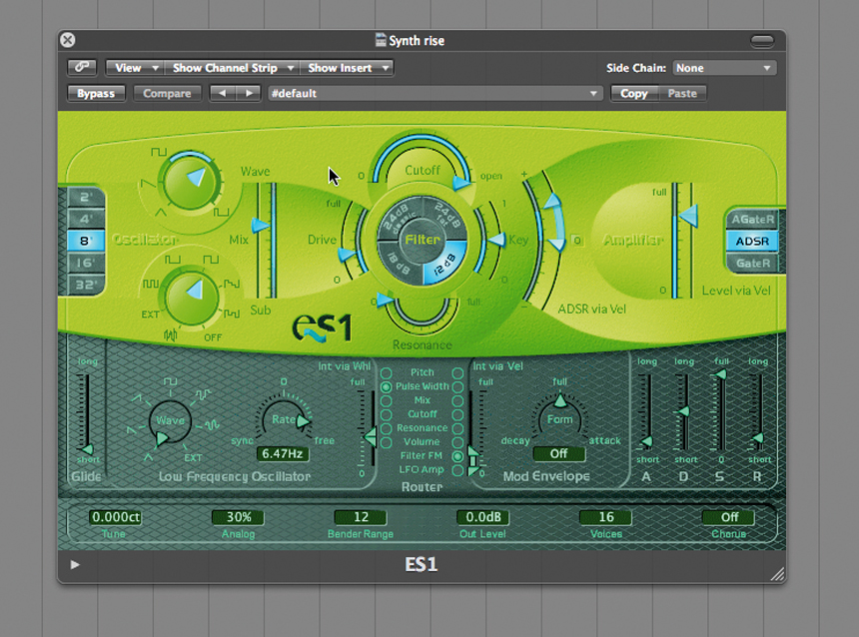This screenshot has width=859, height=637.
Task: Open the Show Channel Strip menu
Action: tap(231, 67)
